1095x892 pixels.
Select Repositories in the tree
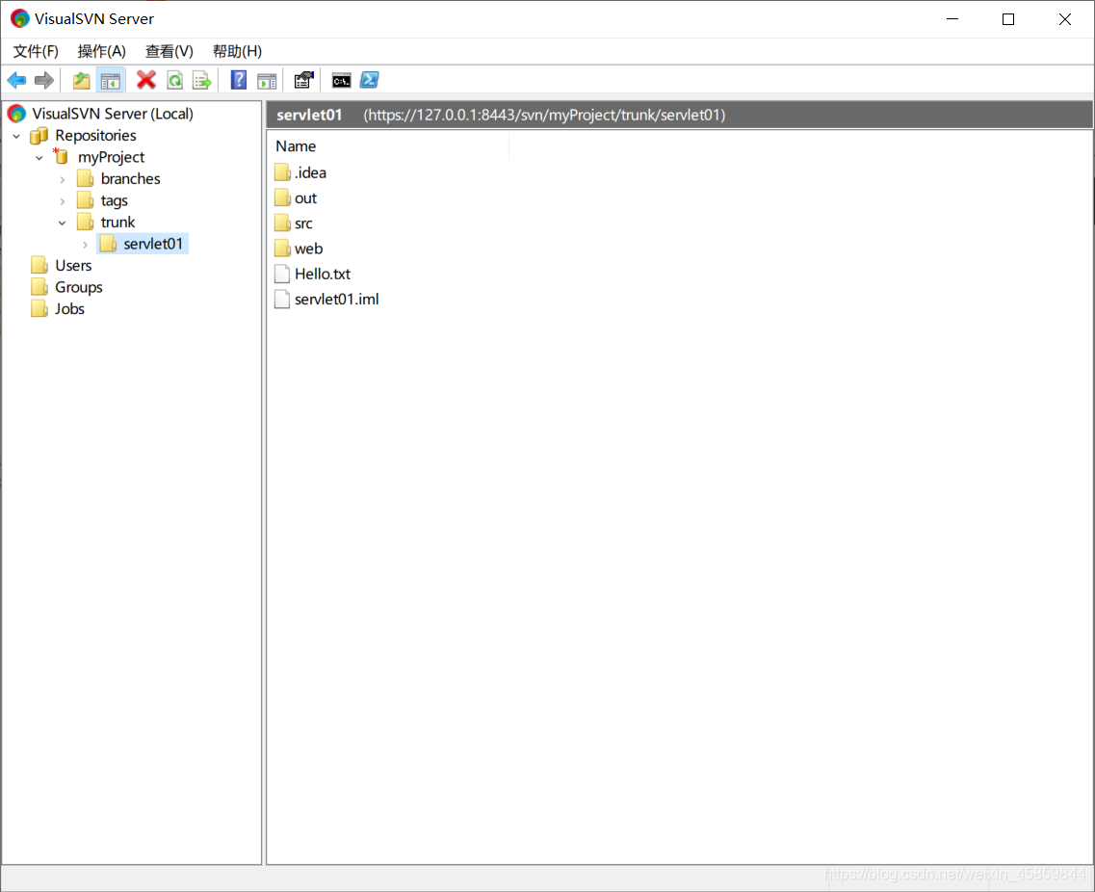95,135
